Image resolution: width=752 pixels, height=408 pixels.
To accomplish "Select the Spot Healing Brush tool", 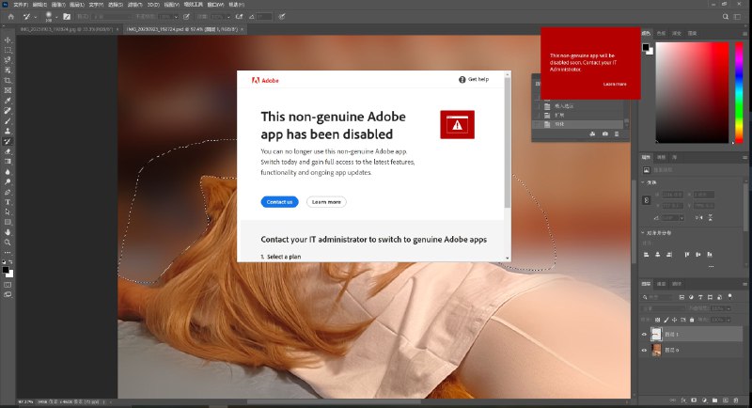I will pyautogui.click(x=8, y=111).
